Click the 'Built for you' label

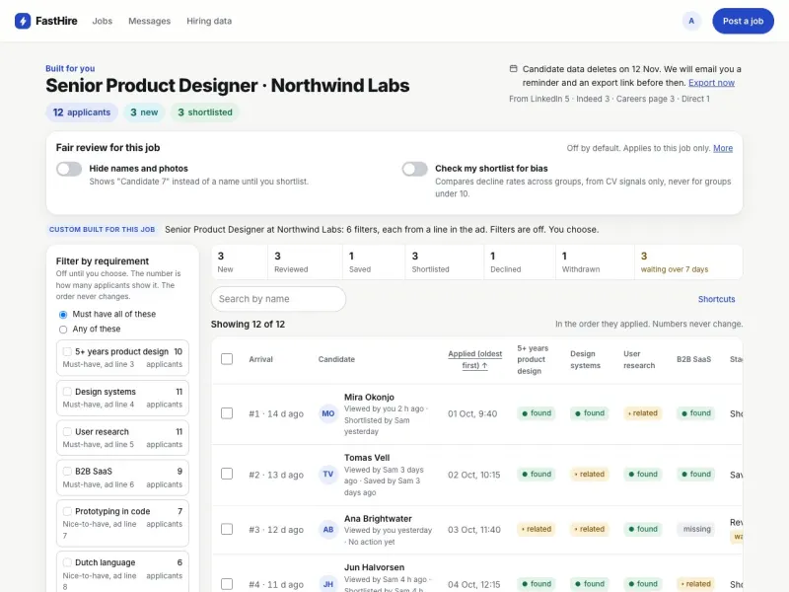(70, 68)
